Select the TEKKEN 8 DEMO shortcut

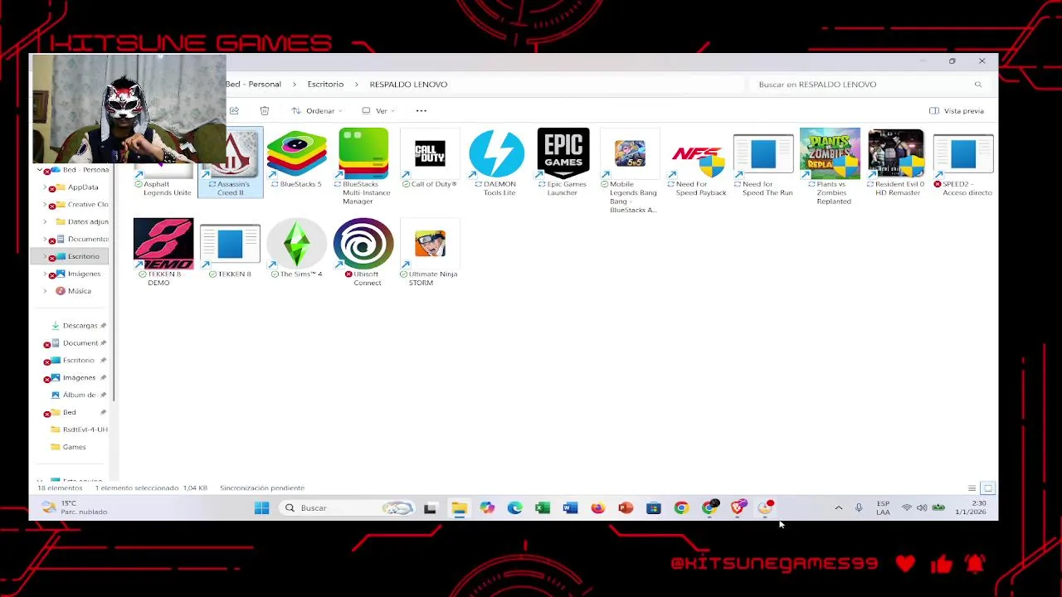(163, 252)
